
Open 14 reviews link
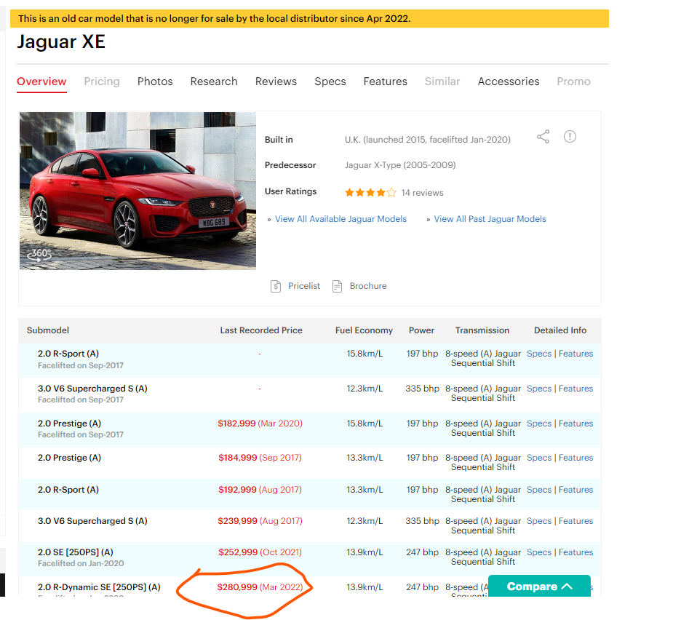coord(422,193)
